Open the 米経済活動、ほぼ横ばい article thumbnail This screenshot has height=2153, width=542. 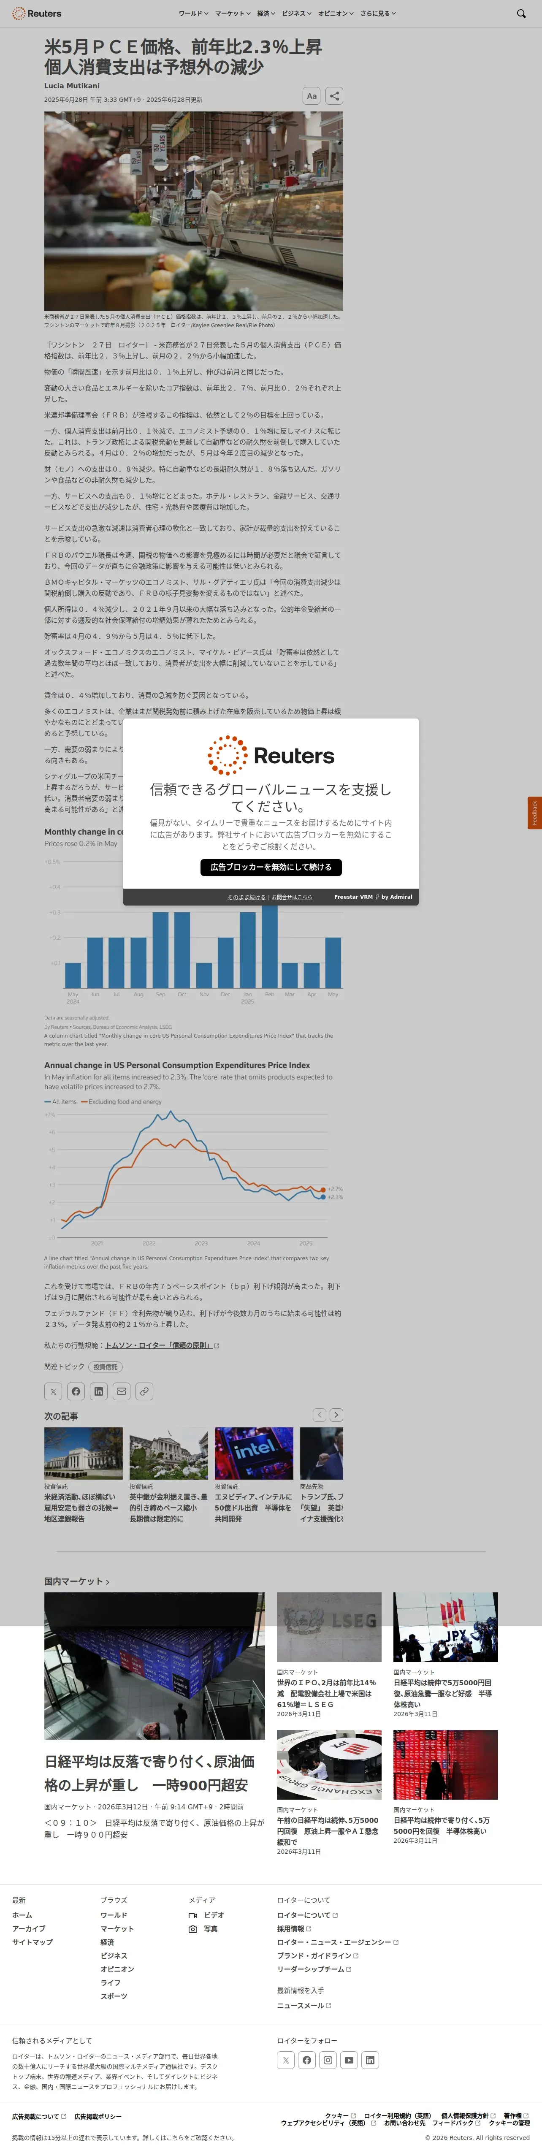[84, 1453]
